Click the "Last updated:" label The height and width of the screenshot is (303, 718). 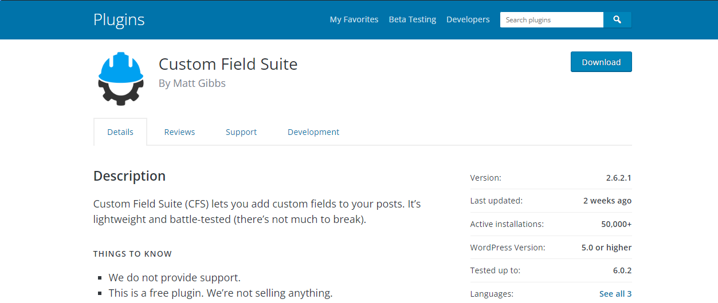[496, 201]
